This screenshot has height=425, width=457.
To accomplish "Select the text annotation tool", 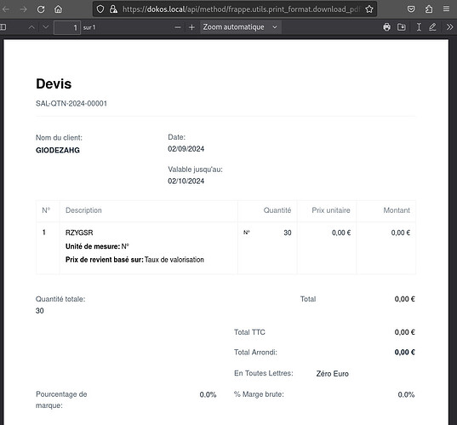I will coord(419,27).
